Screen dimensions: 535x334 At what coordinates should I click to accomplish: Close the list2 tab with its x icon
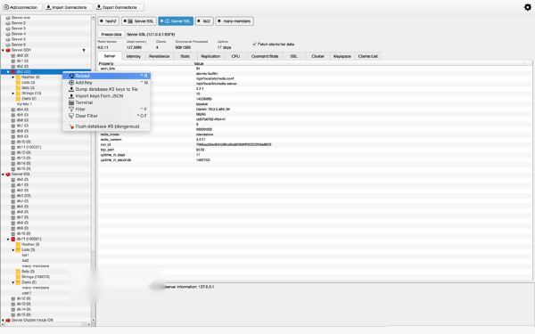pyautogui.click(x=199, y=21)
